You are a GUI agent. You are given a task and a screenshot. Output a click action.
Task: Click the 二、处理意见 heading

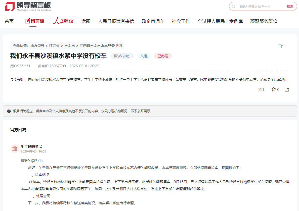pos(40,196)
